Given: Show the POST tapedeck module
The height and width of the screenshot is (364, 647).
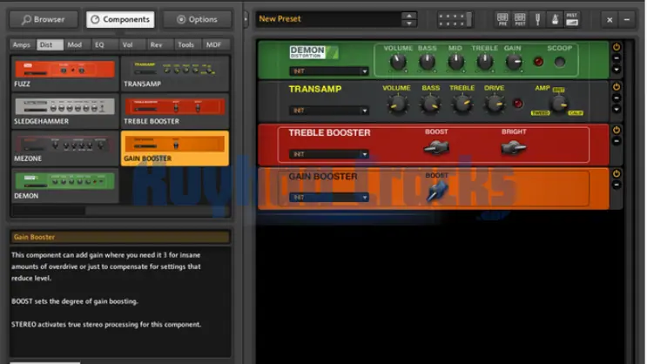Looking at the screenshot, I should pos(520,18).
